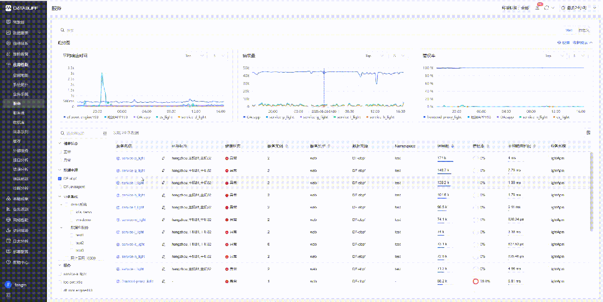Image resolution: width=603 pixels, height=302 pixels.
Task: Open 空间地图 in the sidebar menu
Action: [21, 75]
